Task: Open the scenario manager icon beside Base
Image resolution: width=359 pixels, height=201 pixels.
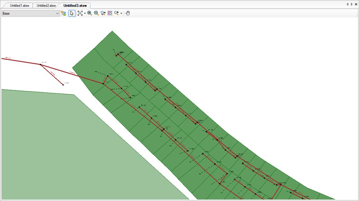Action: click(64, 13)
